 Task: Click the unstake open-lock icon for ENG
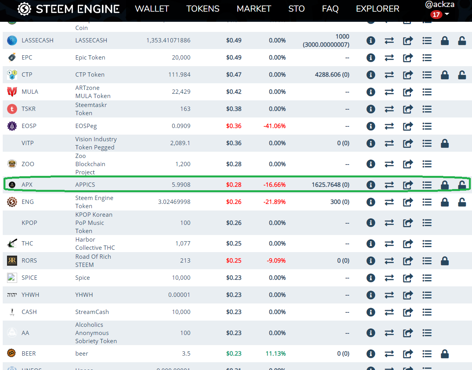pyautogui.click(x=462, y=202)
